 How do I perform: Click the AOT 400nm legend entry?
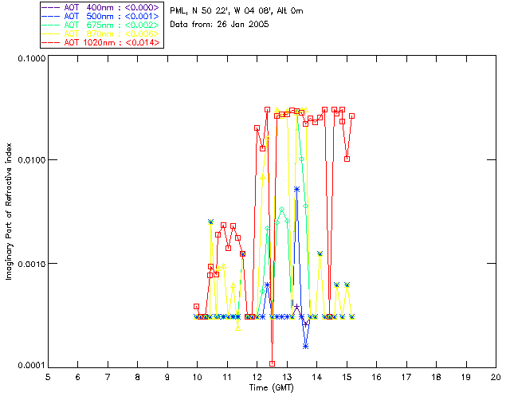click(x=101, y=7)
